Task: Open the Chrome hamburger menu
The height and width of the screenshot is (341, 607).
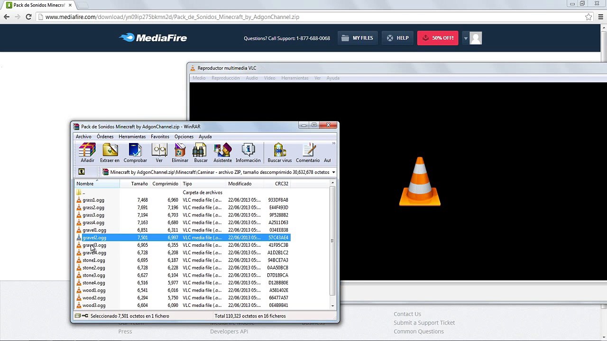Action: 601,17
